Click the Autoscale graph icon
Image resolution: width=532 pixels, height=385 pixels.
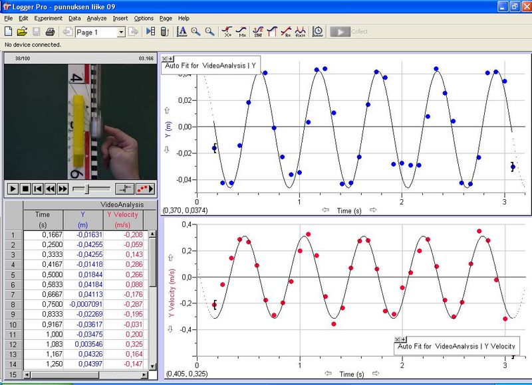point(181,31)
